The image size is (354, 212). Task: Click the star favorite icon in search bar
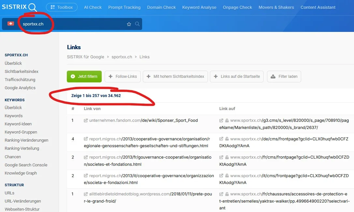tap(129, 24)
